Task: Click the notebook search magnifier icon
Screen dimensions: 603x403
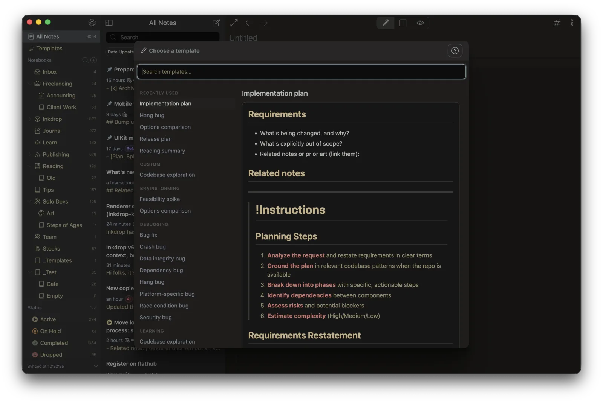Action: [x=85, y=60]
